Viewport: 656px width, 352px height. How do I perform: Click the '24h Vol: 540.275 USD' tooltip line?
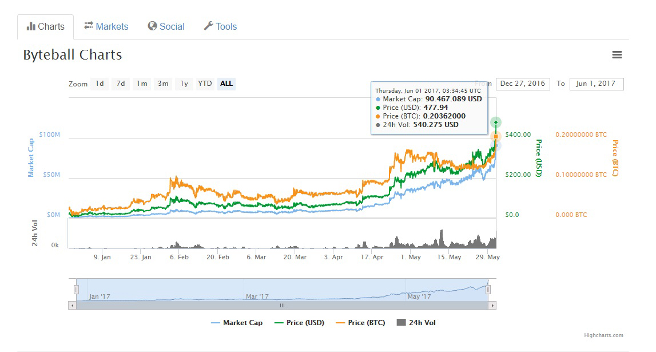(x=417, y=125)
